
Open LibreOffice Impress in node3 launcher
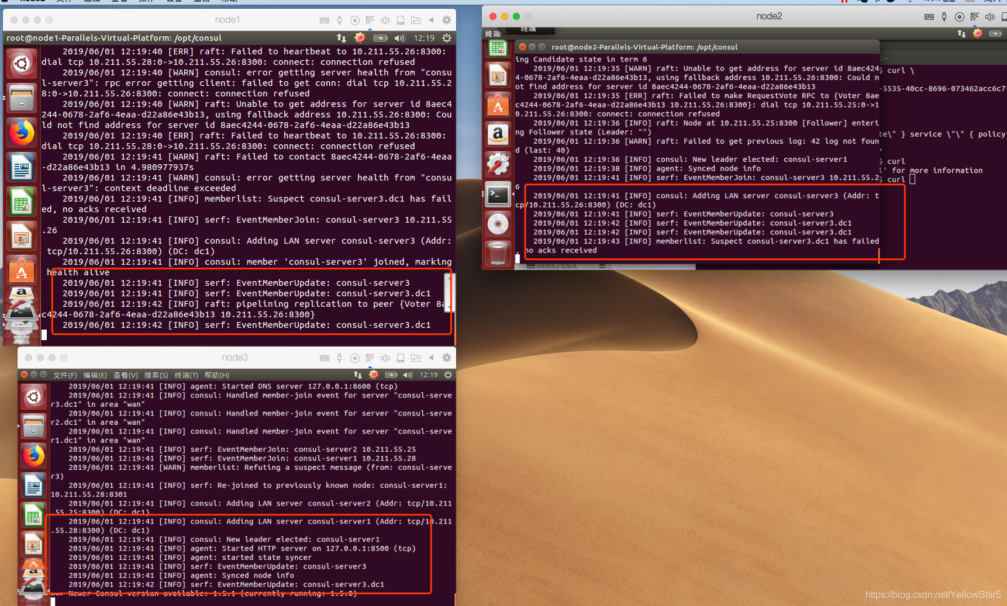click(x=33, y=545)
